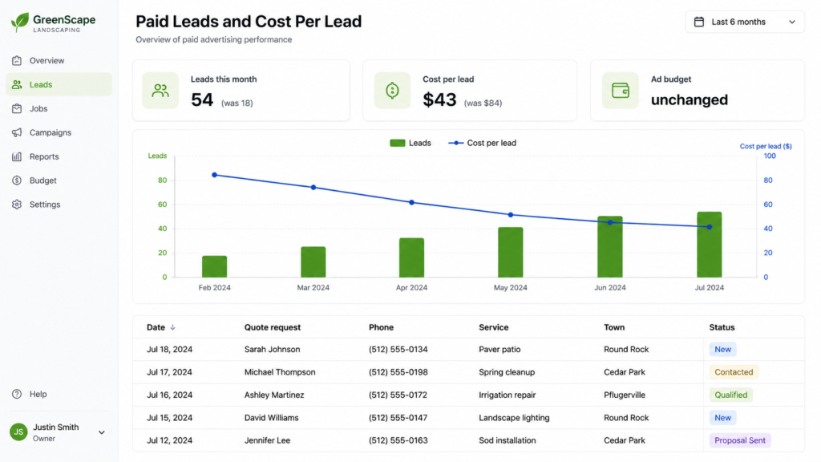821x462 pixels.
Task: Click the Service column header
Action: pyautogui.click(x=494, y=327)
